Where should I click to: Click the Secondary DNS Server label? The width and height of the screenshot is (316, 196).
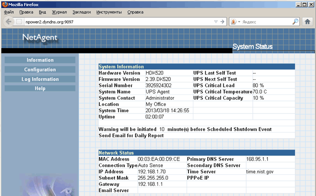214,166
